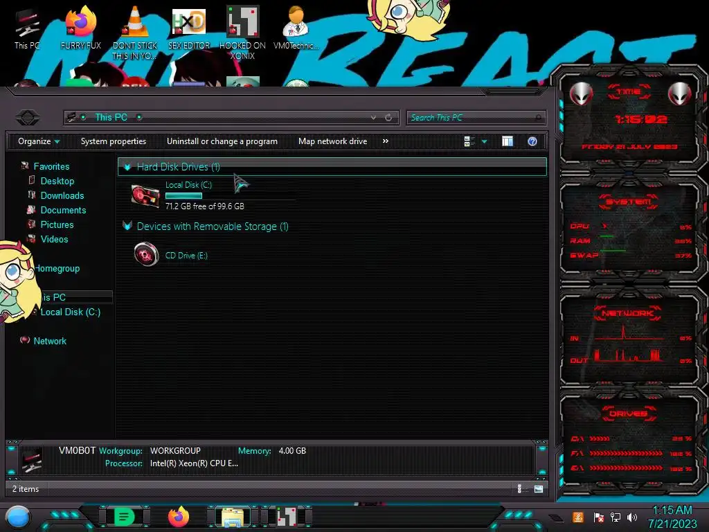Open the Organize menu
The width and height of the screenshot is (709, 532).
(39, 141)
